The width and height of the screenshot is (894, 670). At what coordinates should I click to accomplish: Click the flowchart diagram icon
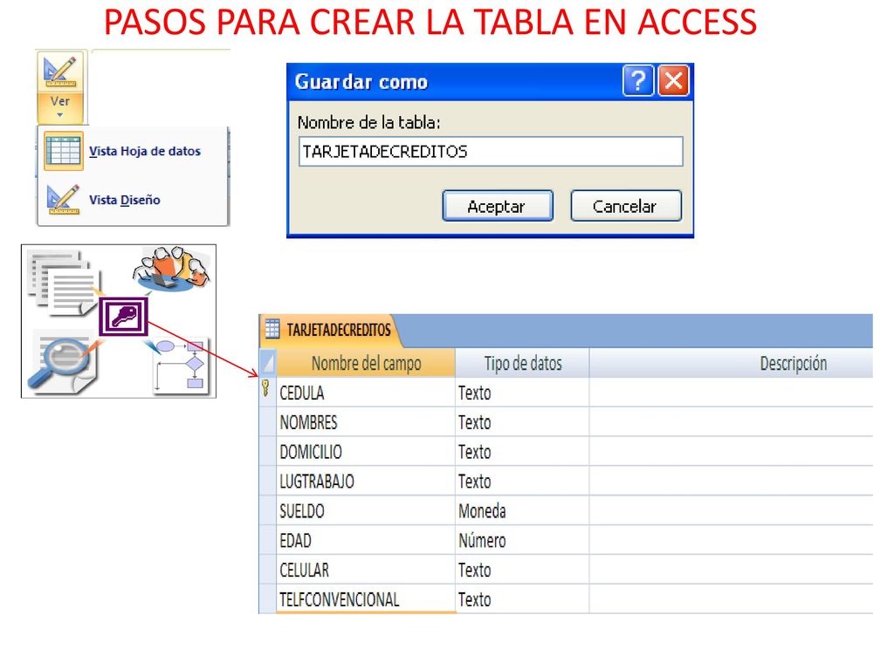point(180,366)
